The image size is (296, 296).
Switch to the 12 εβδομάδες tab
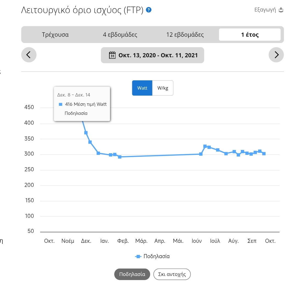(185, 35)
